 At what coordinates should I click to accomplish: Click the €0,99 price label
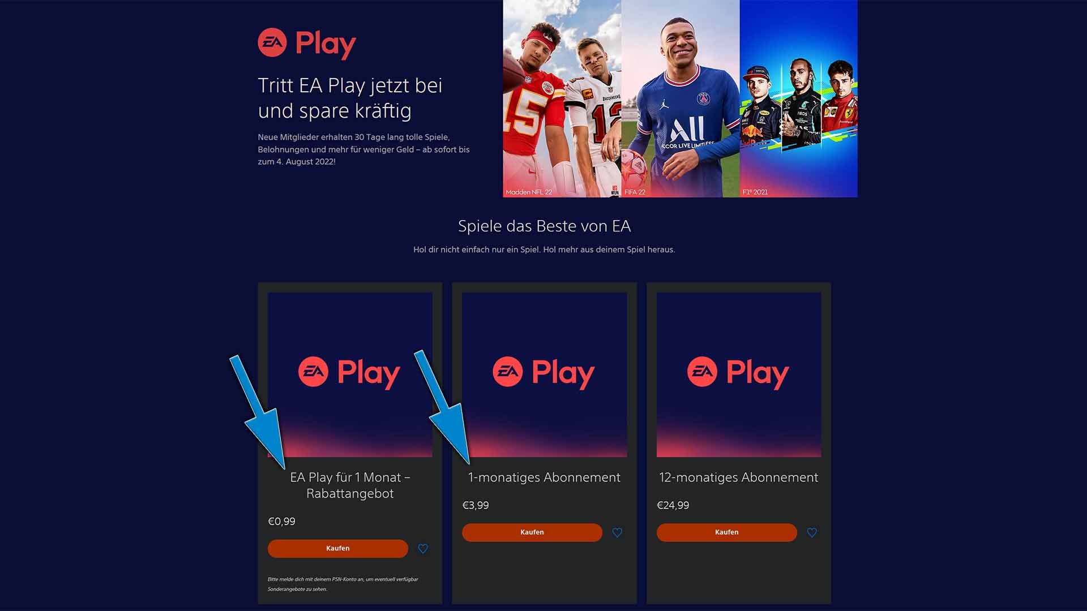(281, 521)
